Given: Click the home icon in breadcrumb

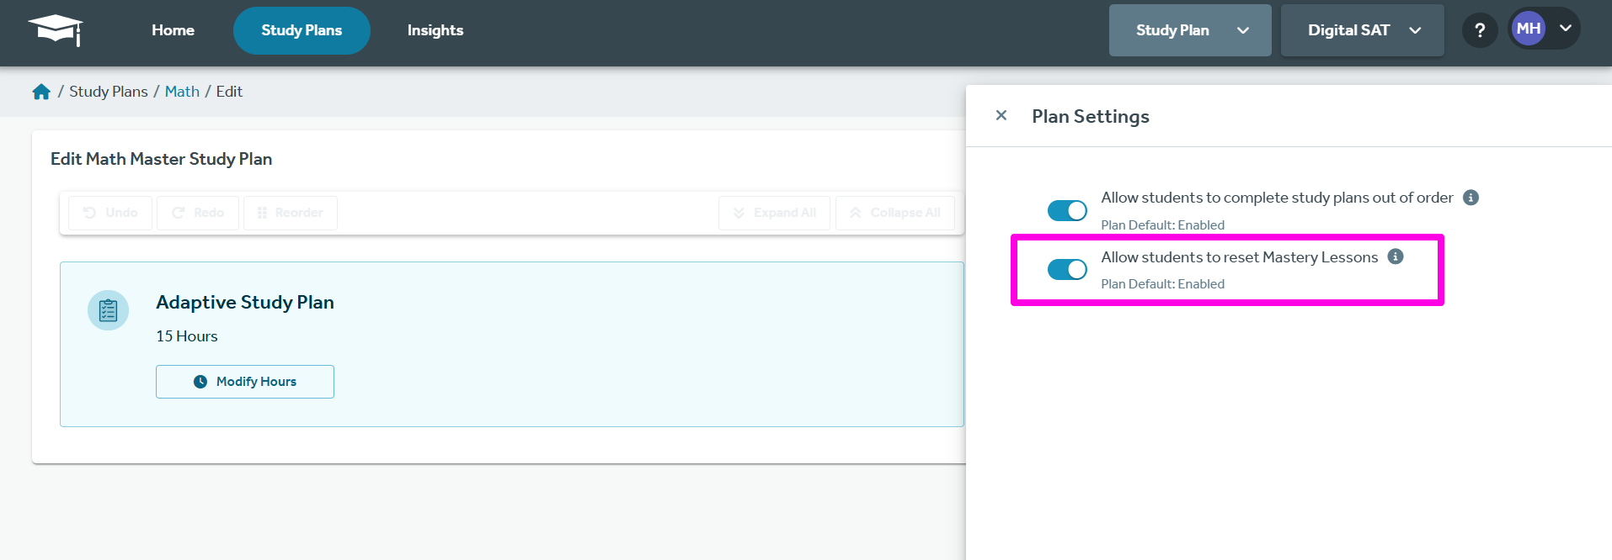Looking at the screenshot, I should pyautogui.click(x=41, y=92).
